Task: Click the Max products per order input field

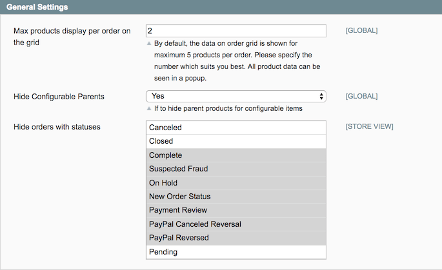Action: point(236,30)
